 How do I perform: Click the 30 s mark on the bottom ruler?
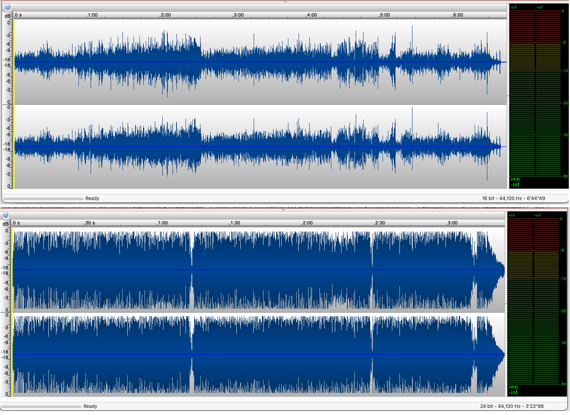pyautogui.click(x=90, y=223)
